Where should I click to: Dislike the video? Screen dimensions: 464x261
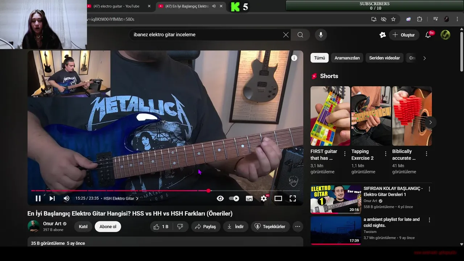180,227
